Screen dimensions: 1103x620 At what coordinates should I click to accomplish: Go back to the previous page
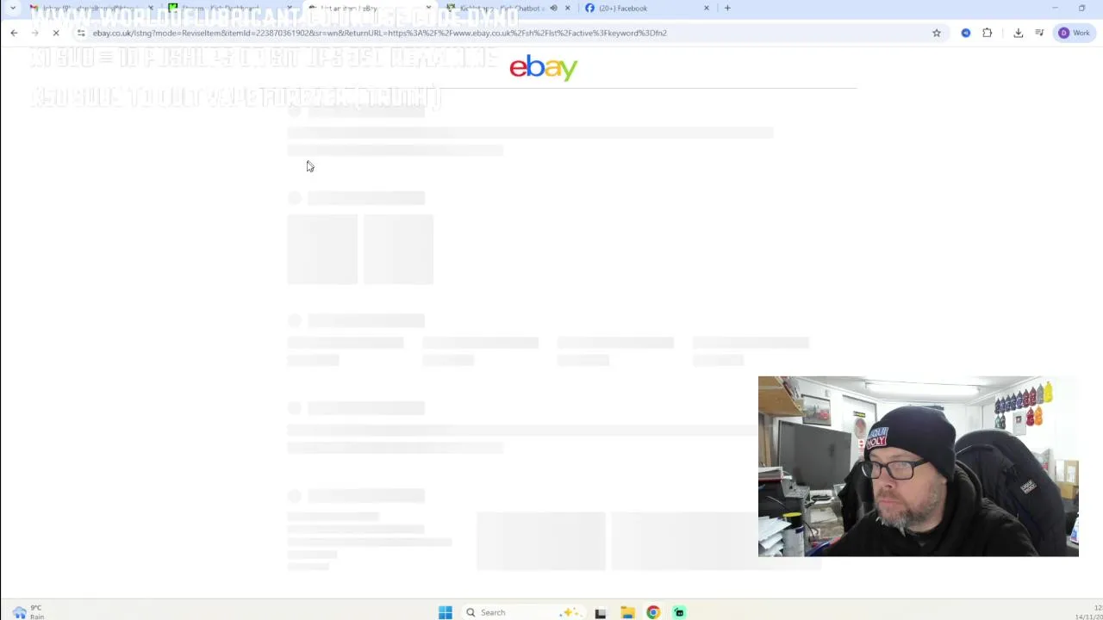[14, 33]
